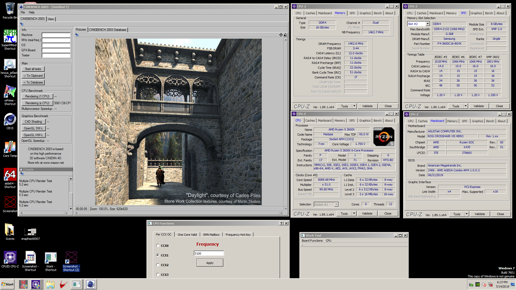Viewport: 516px width, 290px height.
Task: Open the CB15 desktop icon
Action: pos(10,121)
